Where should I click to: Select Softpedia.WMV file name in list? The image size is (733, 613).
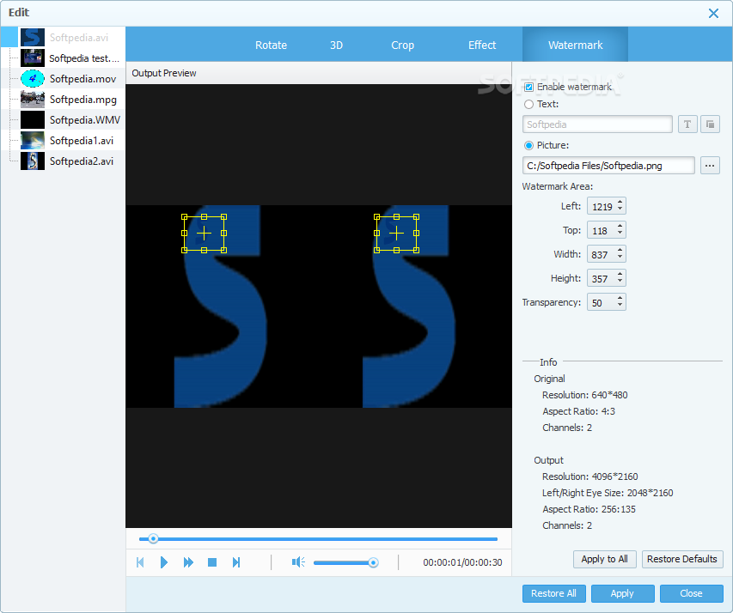(85, 120)
